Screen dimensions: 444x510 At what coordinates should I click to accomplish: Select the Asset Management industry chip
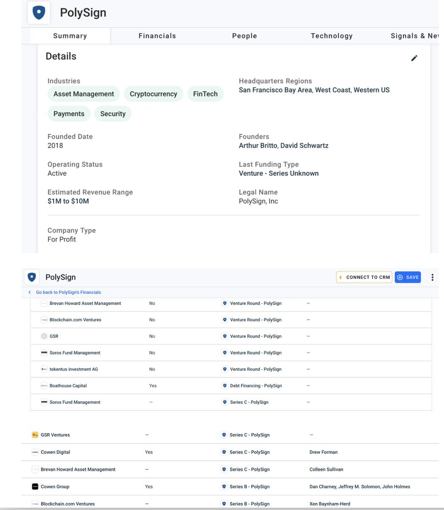pos(84,94)
